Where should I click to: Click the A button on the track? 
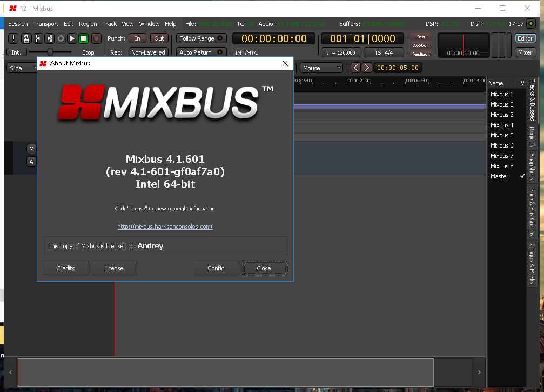31,162
